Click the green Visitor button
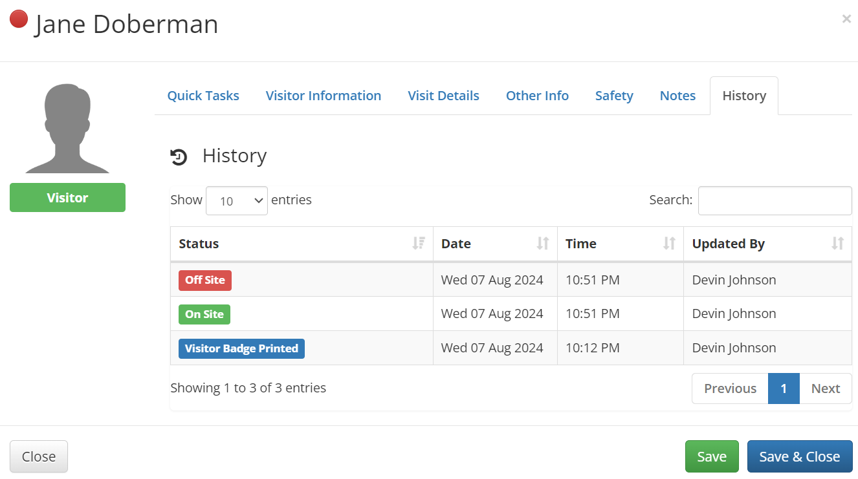Image resolution: width=858 pixels, height=479 pixels. coord(67,198)
